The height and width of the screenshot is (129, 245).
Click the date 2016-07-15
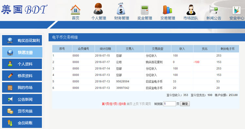pyautogui.click(x=102, y=56)
